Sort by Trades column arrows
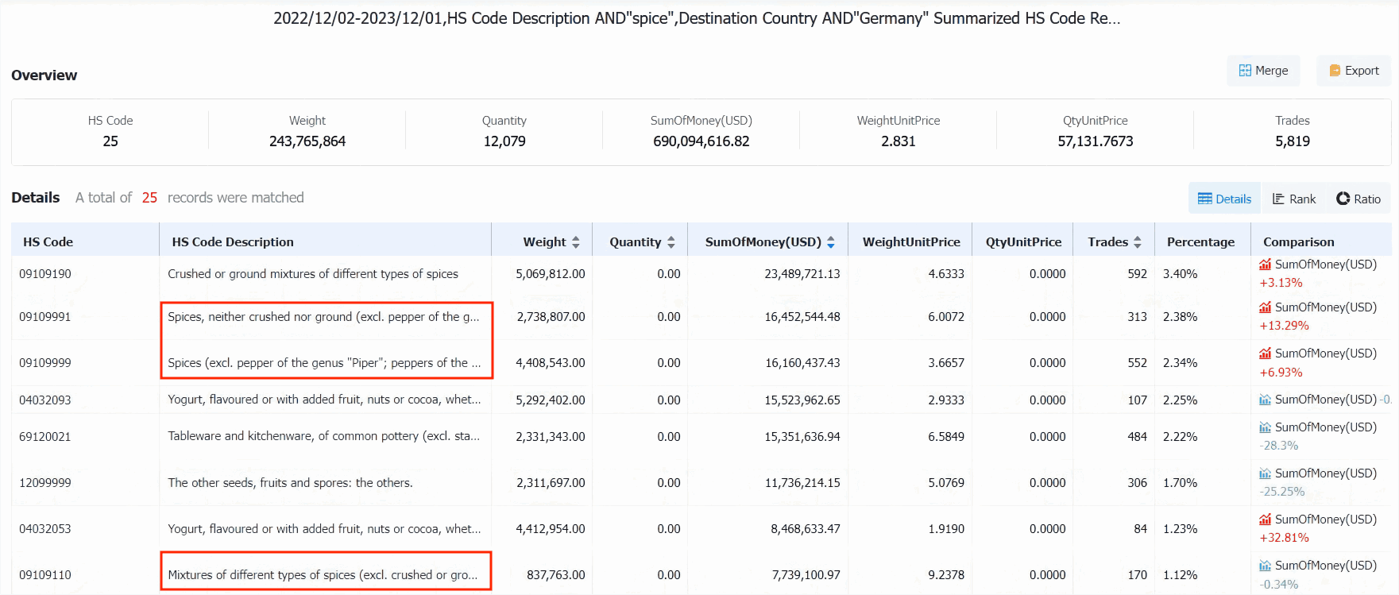The image size is (1399, 595). tap(1138, 242)
